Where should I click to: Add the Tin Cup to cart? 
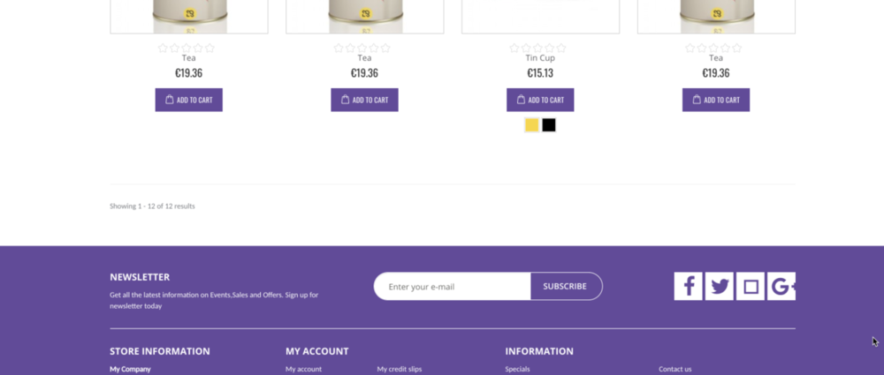[540, 100]
